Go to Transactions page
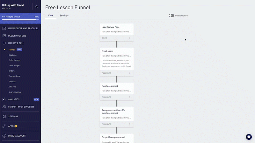Viewport: 255px width, 143px height. pyautogui.click(x=14, y=76)
